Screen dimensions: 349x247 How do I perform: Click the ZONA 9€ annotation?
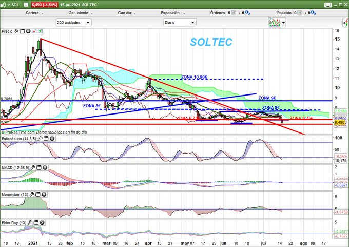click(267, 98)
